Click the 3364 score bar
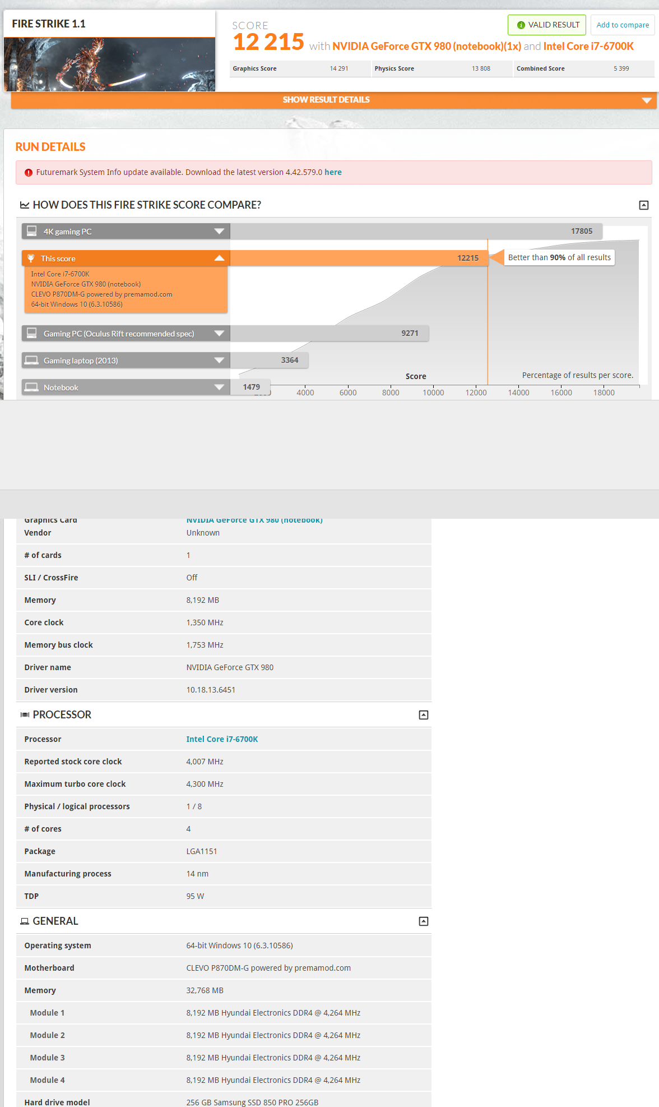Screen dimensions: 659x1107 tap(269, 360)
